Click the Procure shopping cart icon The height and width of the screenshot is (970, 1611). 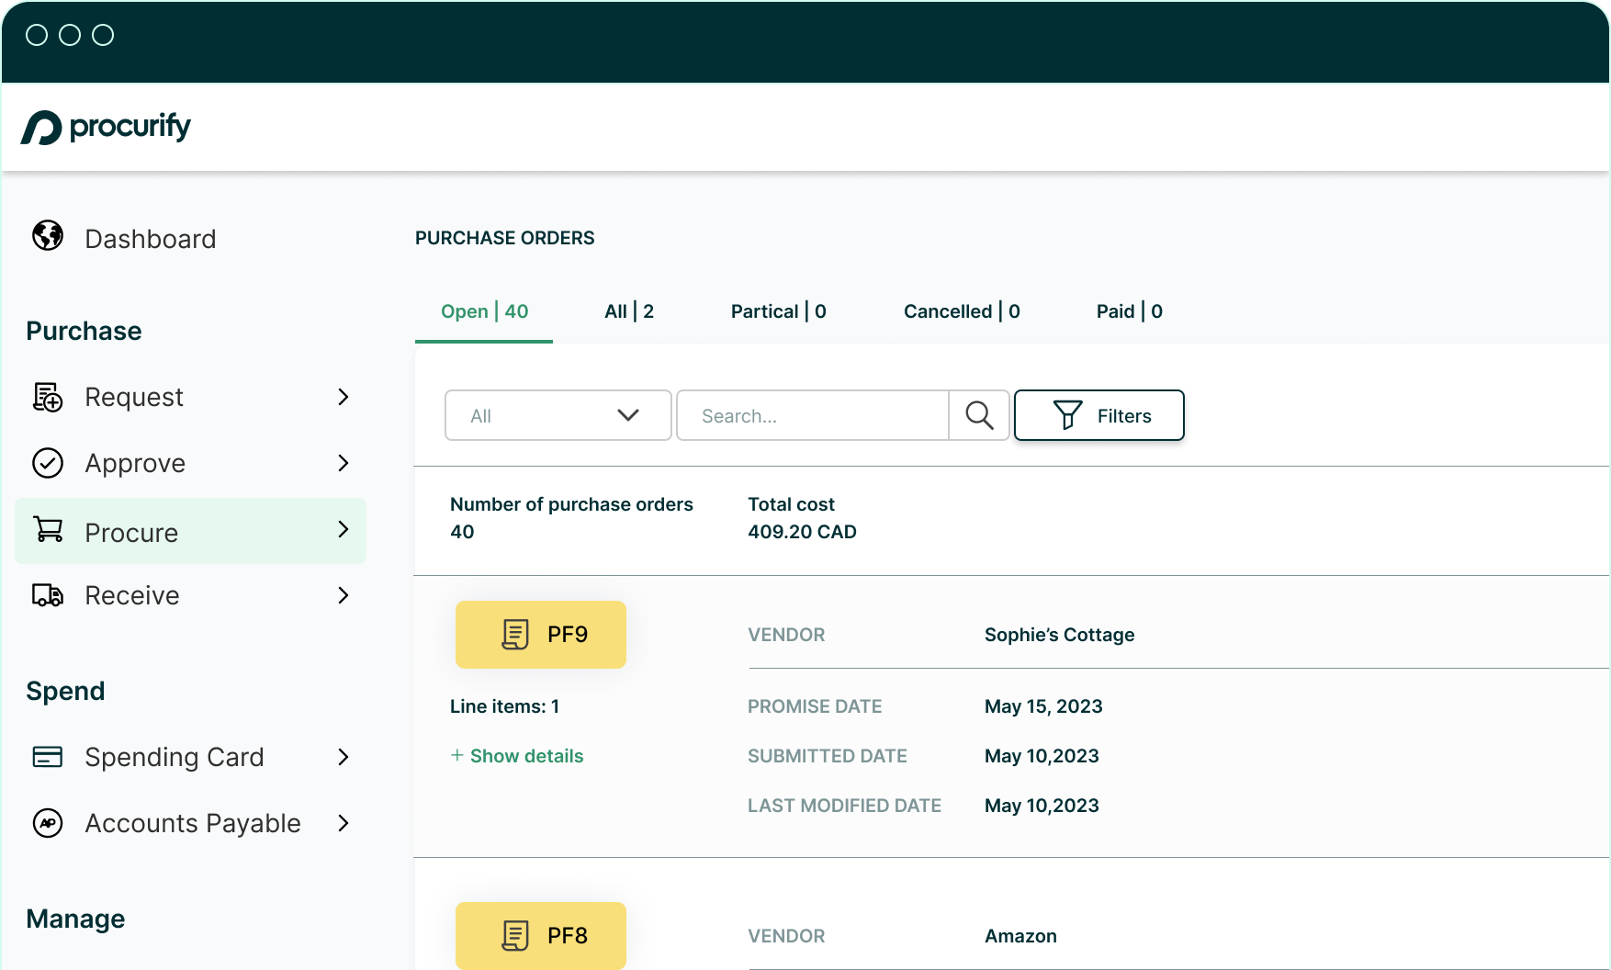48,530
